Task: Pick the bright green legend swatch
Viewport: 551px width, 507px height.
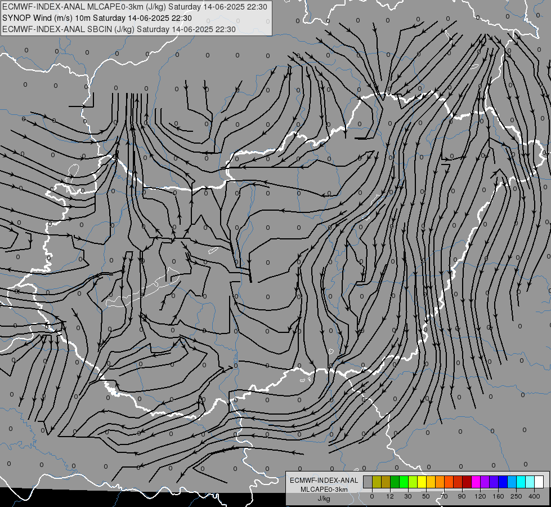Action: [x=404, y=482]
